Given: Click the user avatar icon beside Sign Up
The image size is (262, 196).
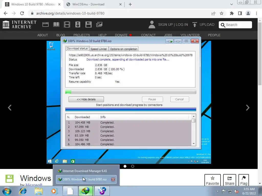Looking at the screenshot, I should 152,24.
